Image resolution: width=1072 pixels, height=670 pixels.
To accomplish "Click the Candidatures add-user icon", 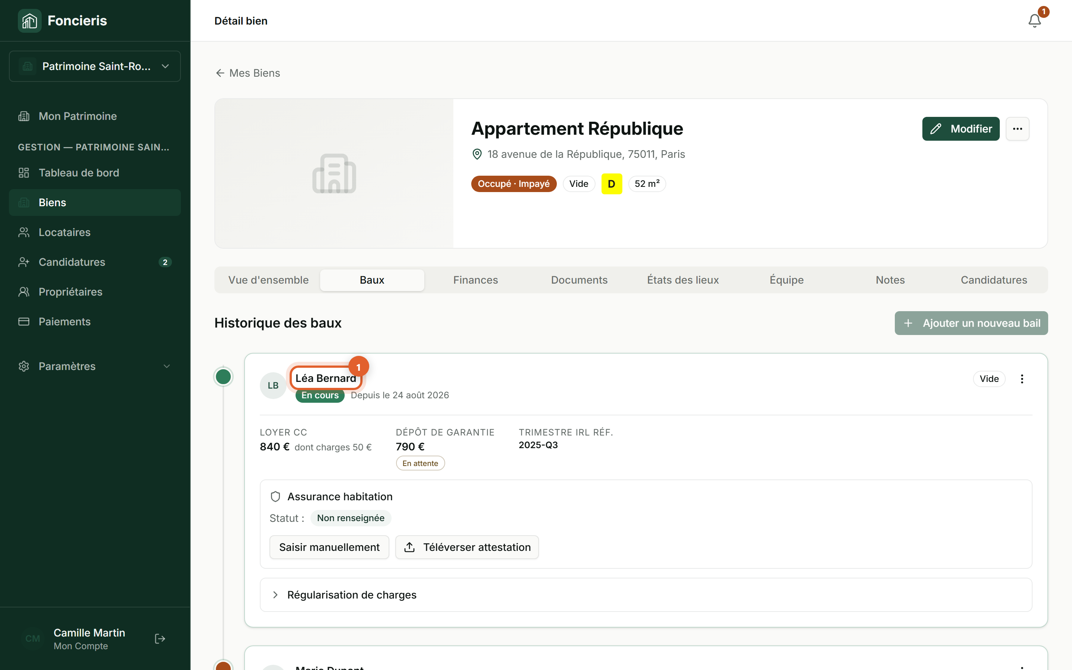I will point(23,262).
